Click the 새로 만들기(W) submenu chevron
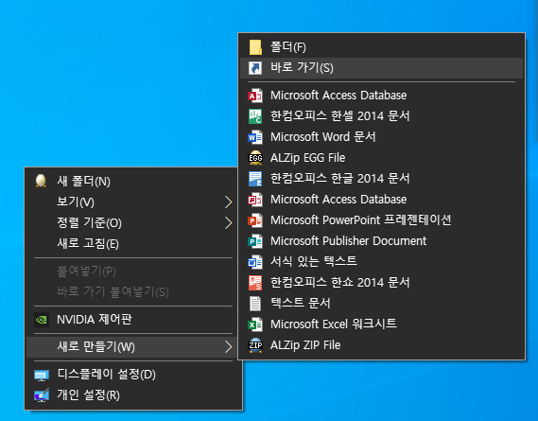Image resolution: width=538 pixels, height=421 pixels. click(x=228, y=347)
